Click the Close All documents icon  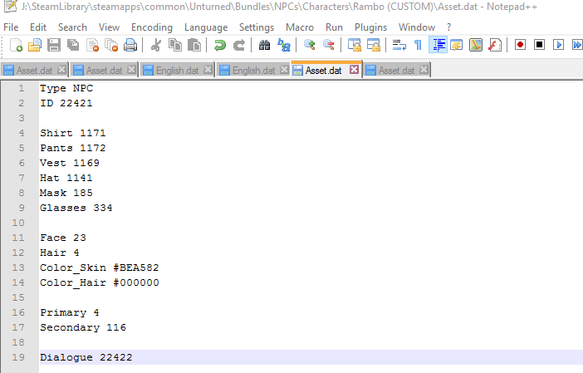111,45
